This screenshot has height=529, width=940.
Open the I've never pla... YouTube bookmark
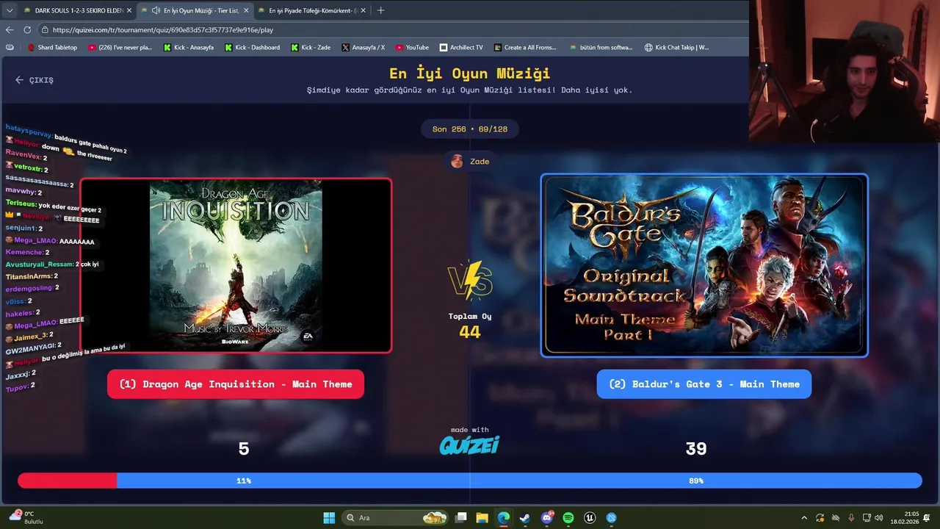click(120, 47)
